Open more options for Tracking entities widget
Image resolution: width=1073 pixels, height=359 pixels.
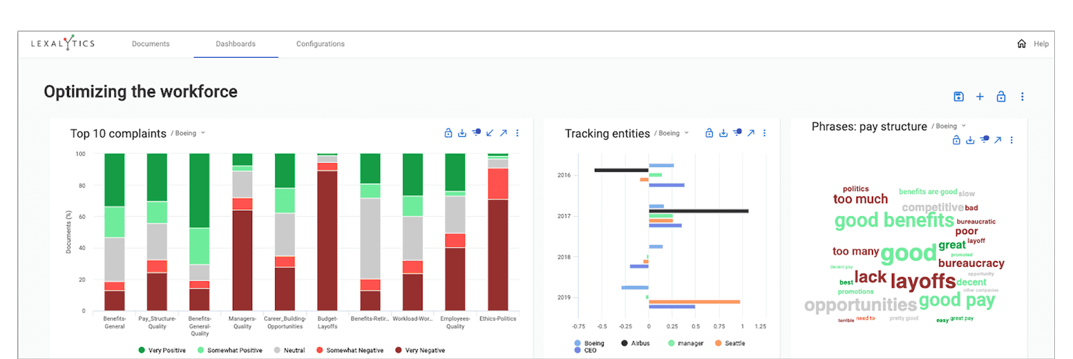coord(765,133)
